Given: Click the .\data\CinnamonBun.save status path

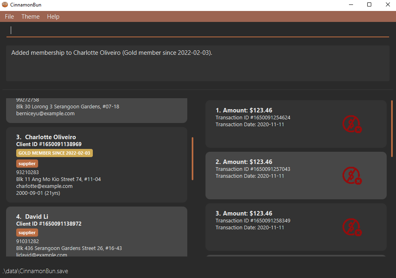Looking at the screenshot, I should (35, 271).
